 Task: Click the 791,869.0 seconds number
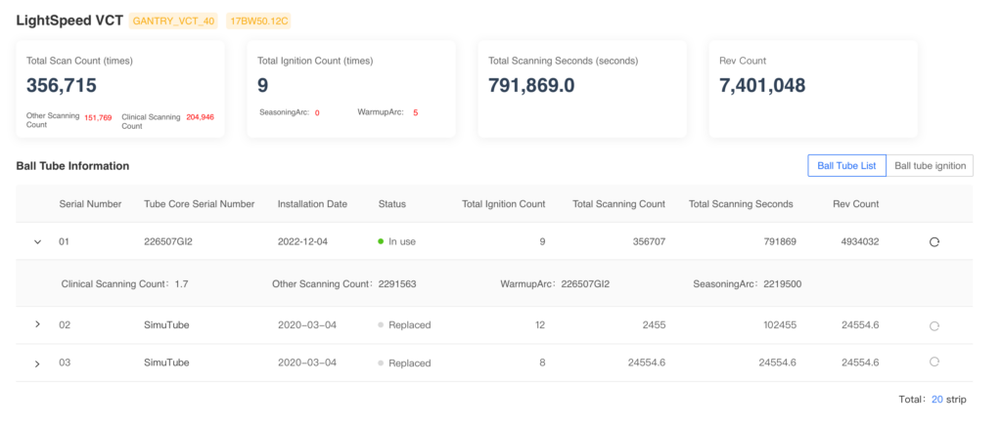pos(531,85)
